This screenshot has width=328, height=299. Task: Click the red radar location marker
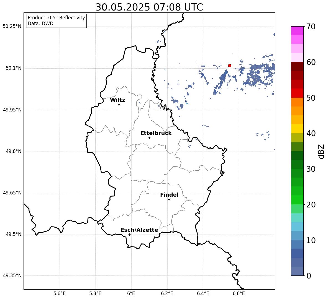(x=230, y=66)
